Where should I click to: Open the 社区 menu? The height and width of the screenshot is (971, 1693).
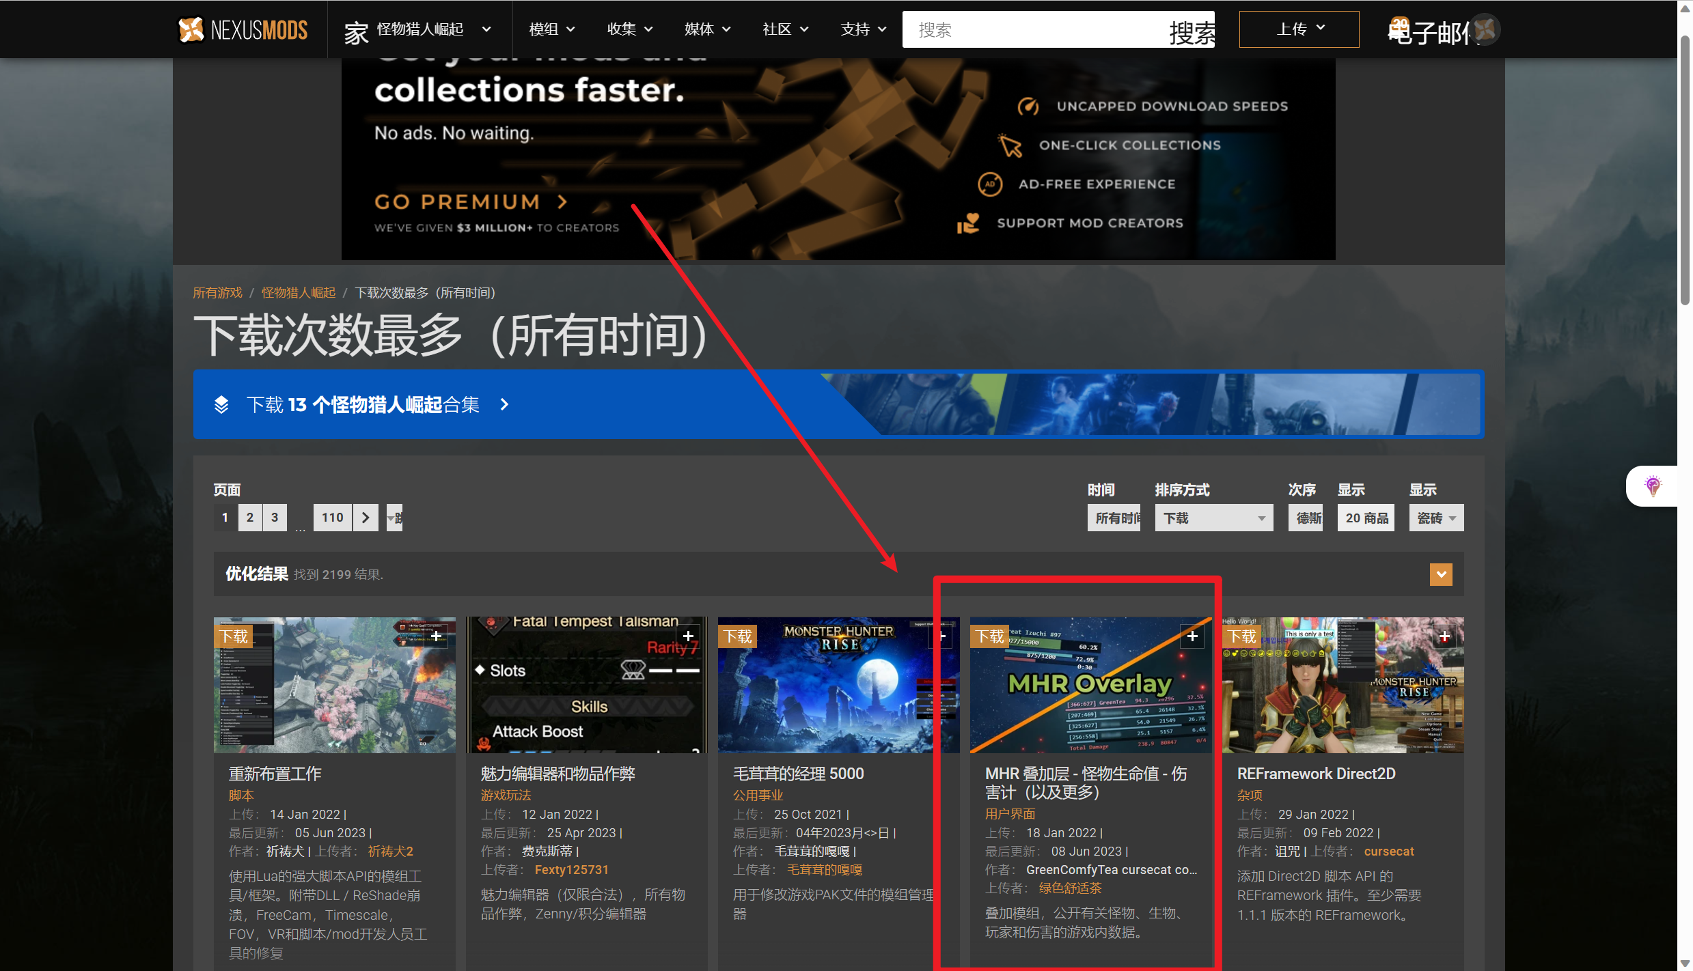[785, 29]
